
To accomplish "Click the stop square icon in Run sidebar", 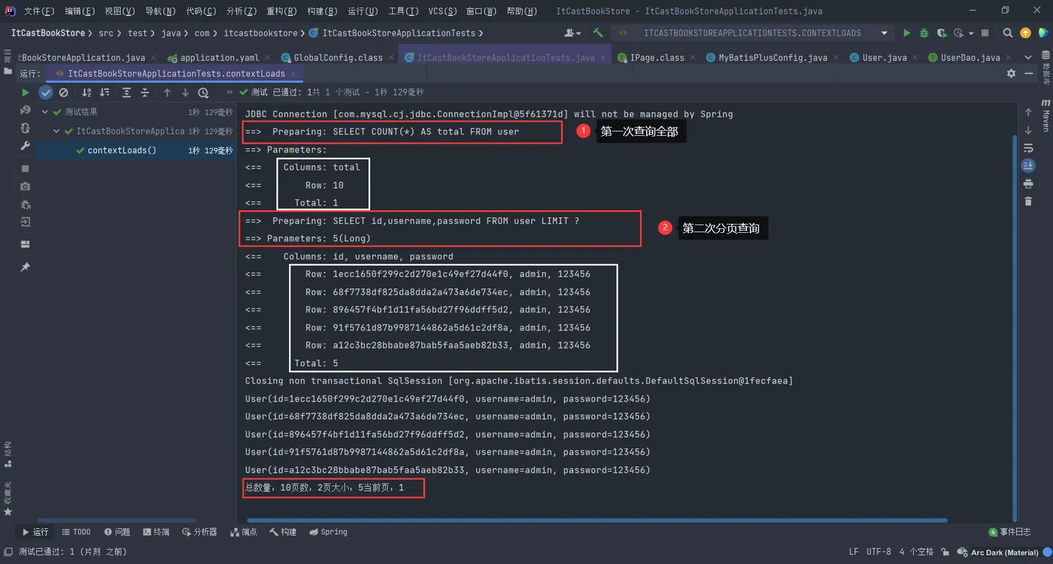I will pos(25,168).
